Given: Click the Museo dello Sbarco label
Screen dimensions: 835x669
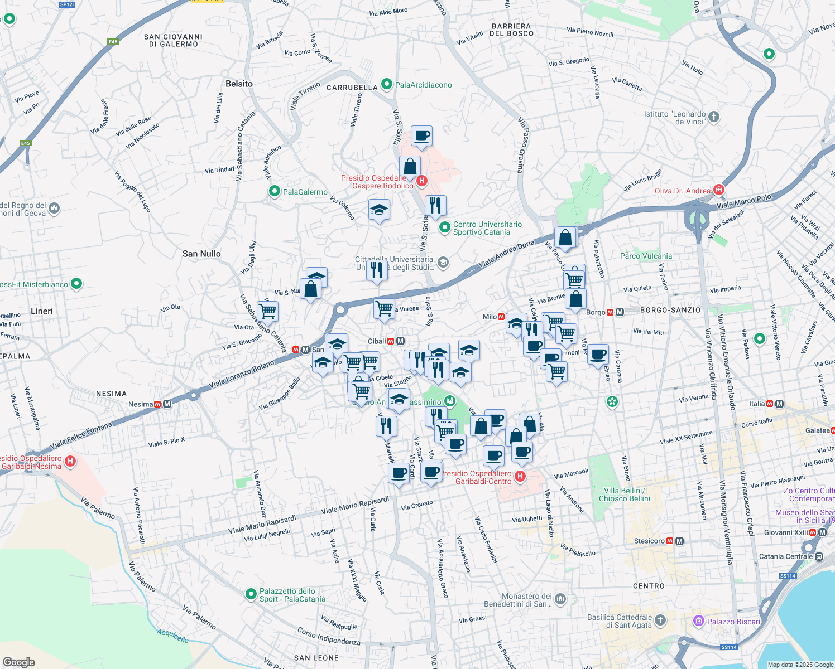Looking at the screenshot, I should pos(805,516).
